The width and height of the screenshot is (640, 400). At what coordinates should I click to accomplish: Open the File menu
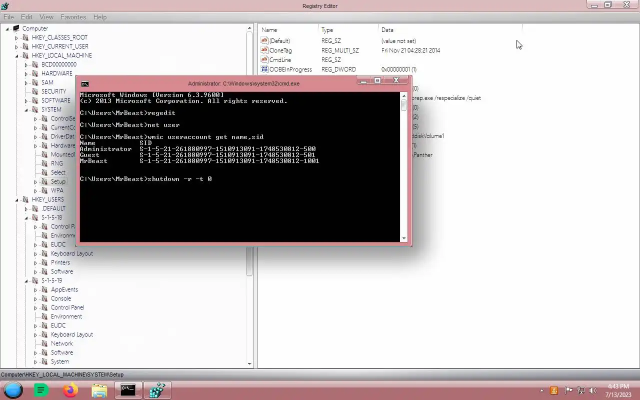click(x=8, y=17)
